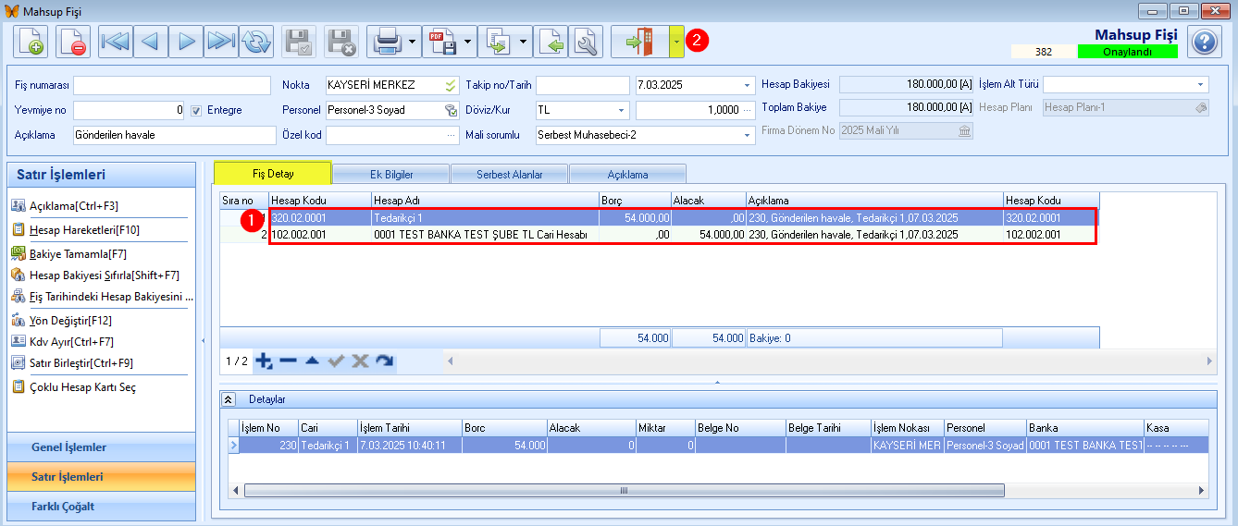The height and width of the screenshot is (526, 1238).
Task: Switch to the Serbest Alanlar tab
Action: point(509,174)
